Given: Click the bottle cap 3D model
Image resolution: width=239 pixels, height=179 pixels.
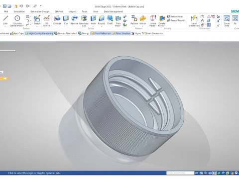Looking at the screenshot, I should click(x=133, y=106).
